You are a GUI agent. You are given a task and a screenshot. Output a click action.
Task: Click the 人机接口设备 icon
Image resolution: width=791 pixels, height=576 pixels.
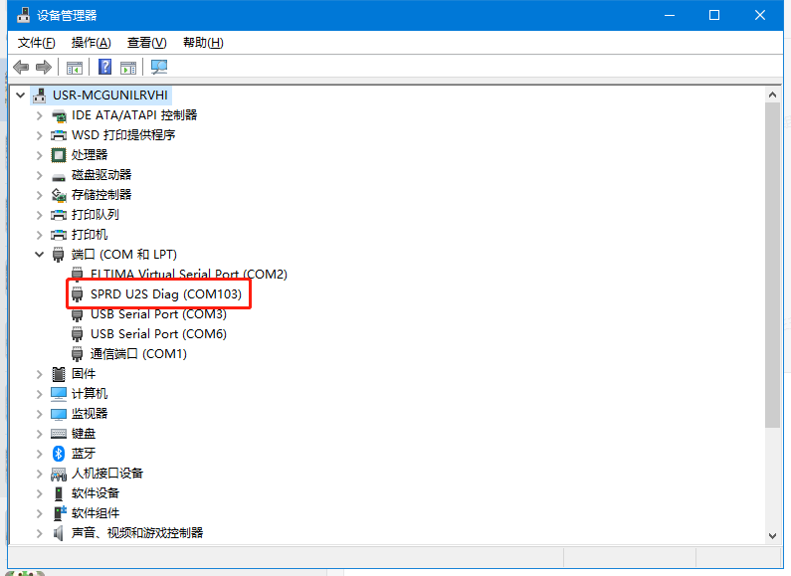pos(59,474)
